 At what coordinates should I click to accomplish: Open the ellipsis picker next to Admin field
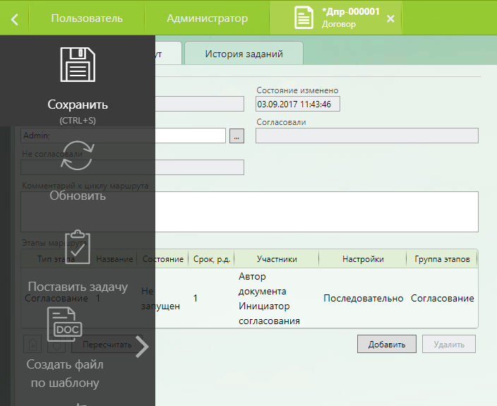click(x=236, y=136)
